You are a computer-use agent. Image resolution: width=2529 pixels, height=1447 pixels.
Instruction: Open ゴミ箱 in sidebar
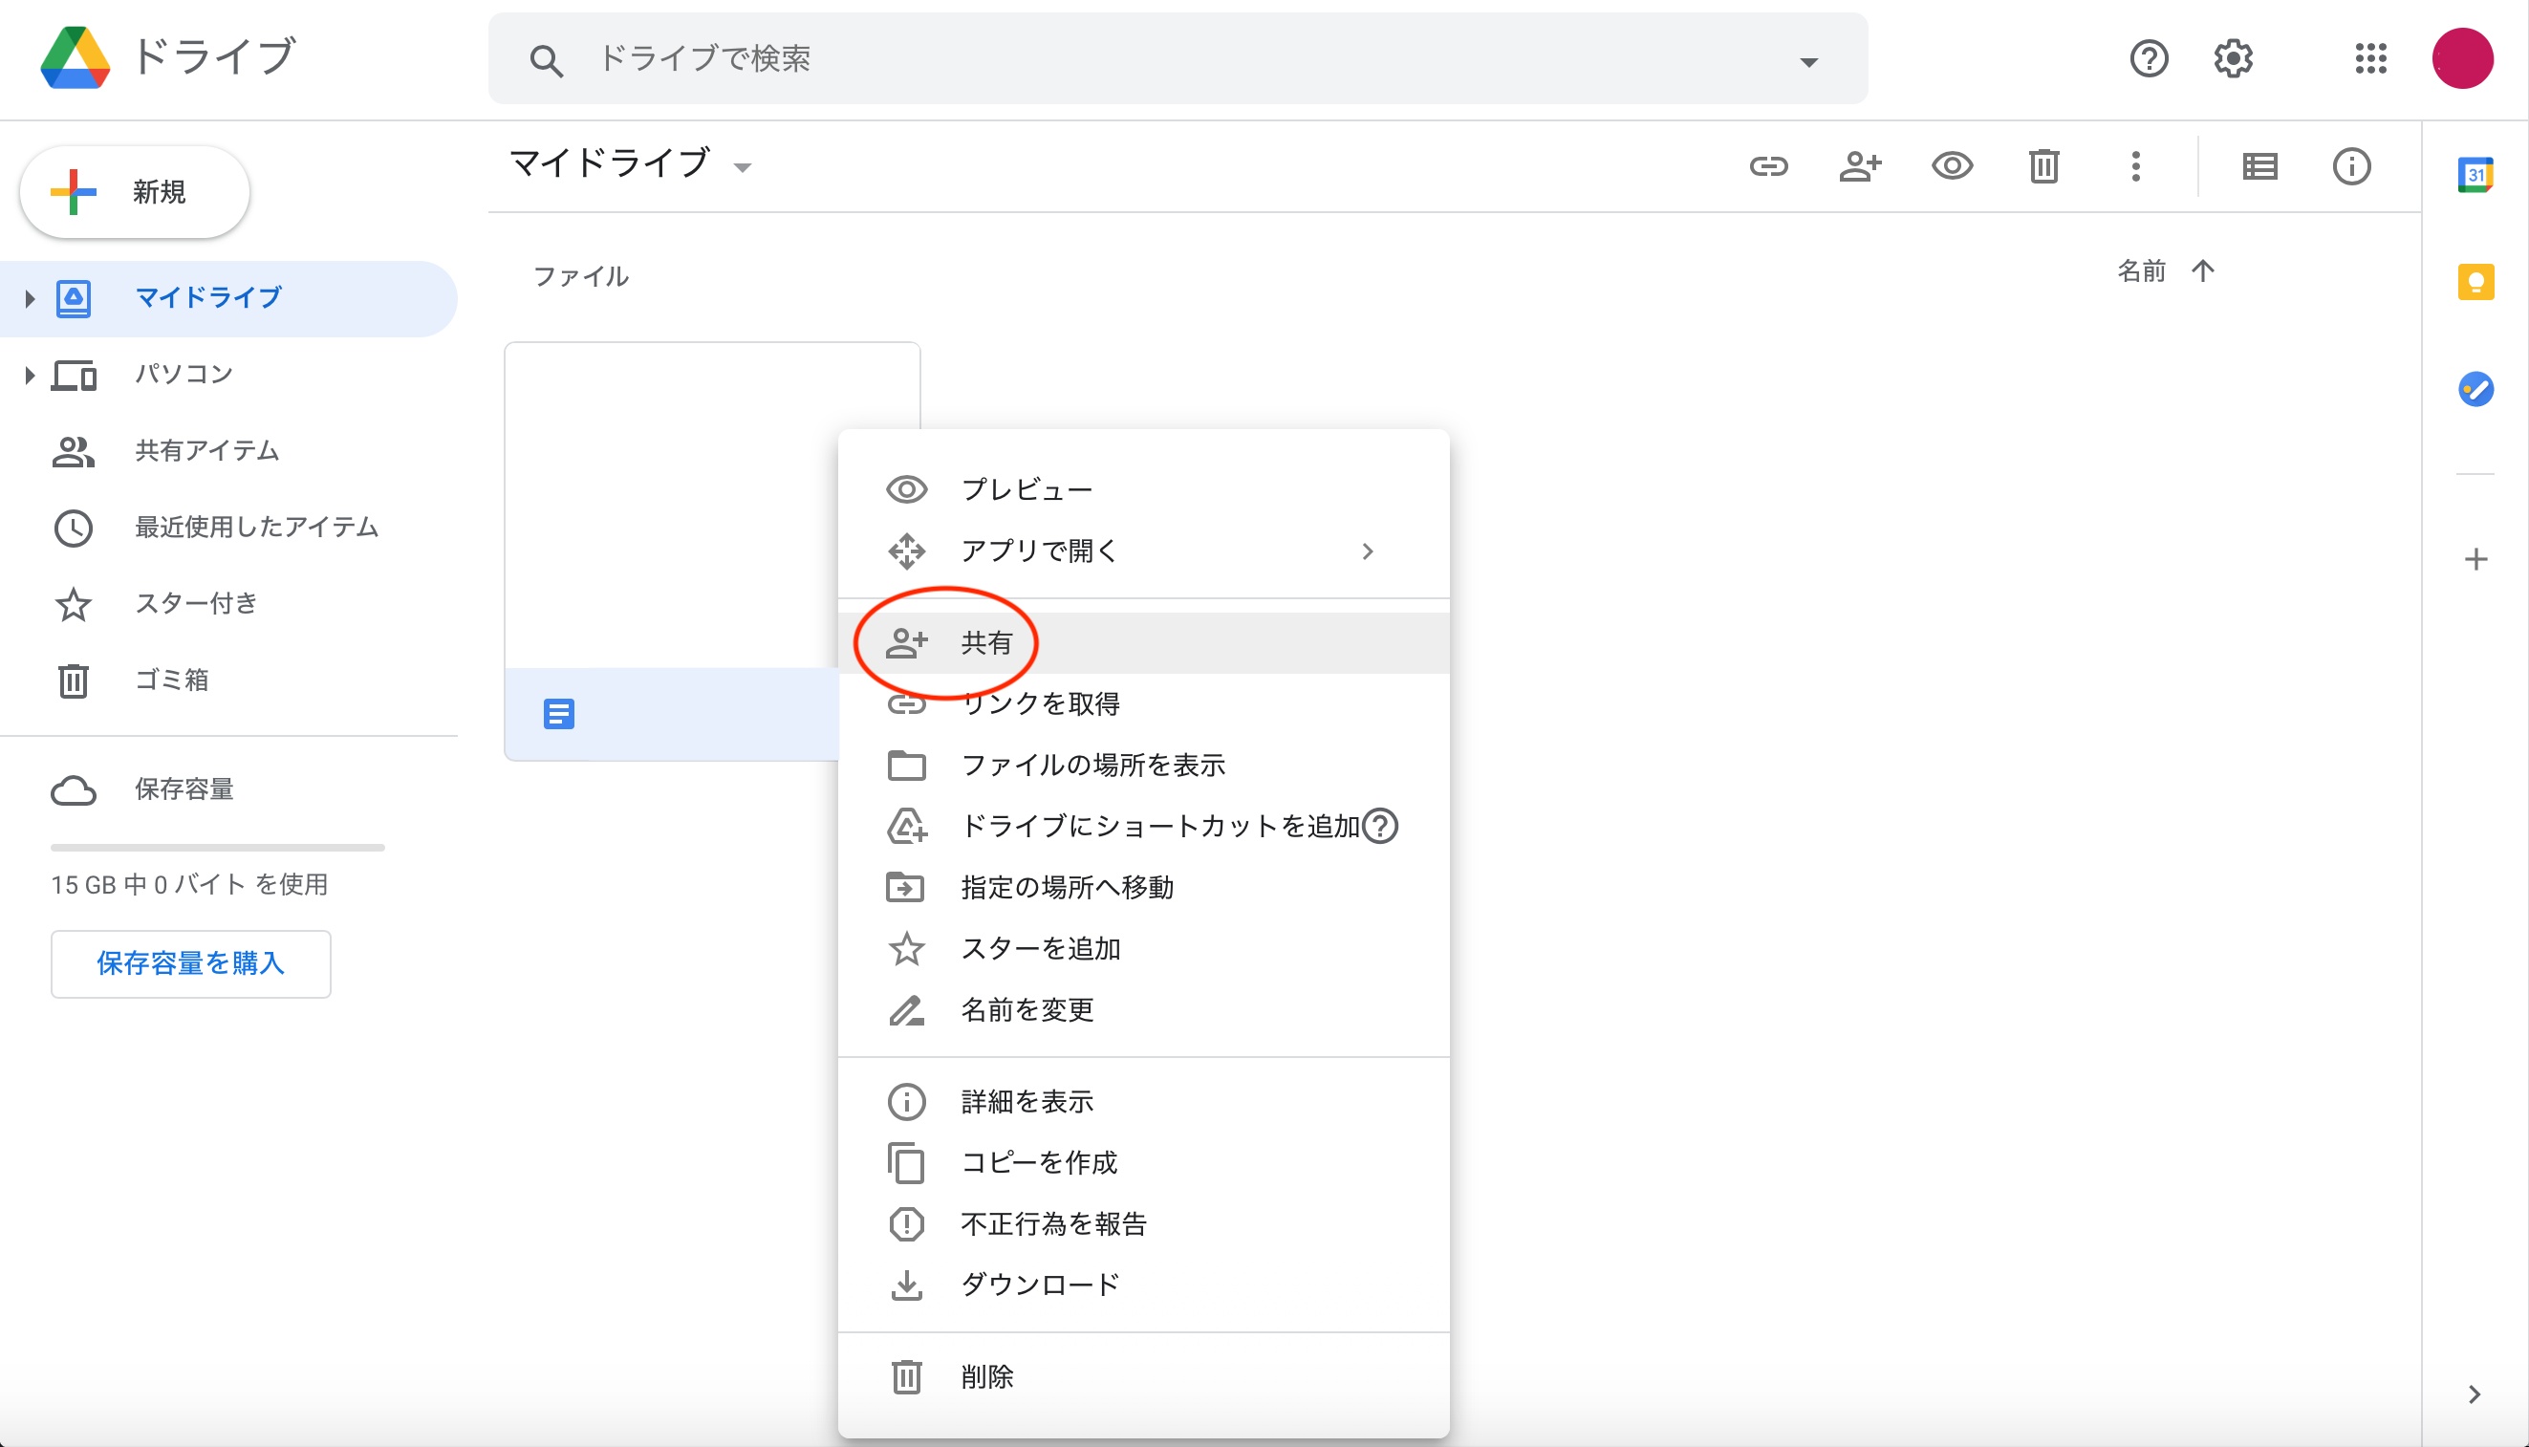(x=228, y=680)
